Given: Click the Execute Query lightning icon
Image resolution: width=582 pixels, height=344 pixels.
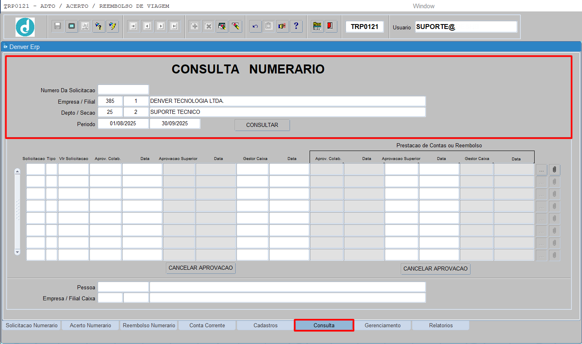Looking at the screenshot, I should click(x=112, y=26).
